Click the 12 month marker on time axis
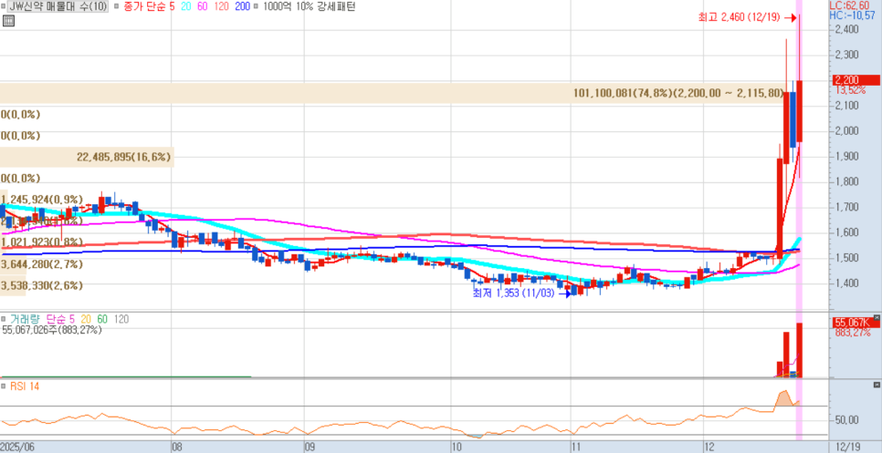882x453 pixels. (709, 448)
